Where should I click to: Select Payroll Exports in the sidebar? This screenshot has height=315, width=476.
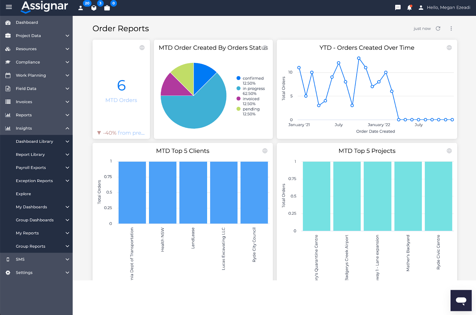(x=31, y=167)
